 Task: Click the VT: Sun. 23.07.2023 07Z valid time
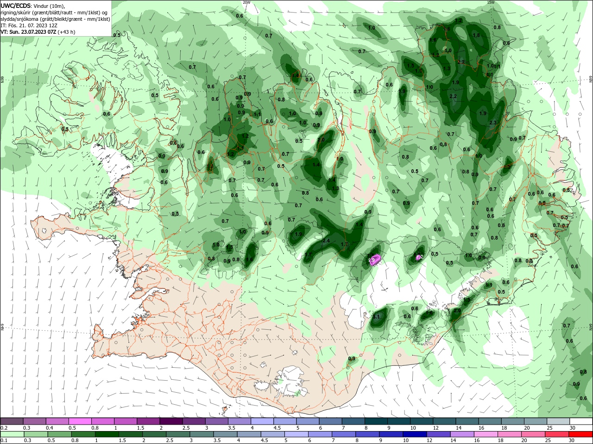tap(28, 32)
